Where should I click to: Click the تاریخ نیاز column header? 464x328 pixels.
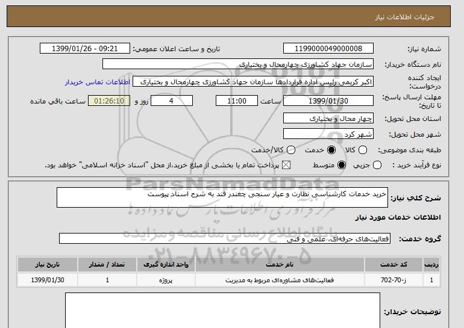pos(48,264)
